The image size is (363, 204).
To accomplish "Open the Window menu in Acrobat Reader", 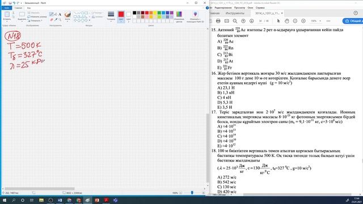I will tap(250, 7).
